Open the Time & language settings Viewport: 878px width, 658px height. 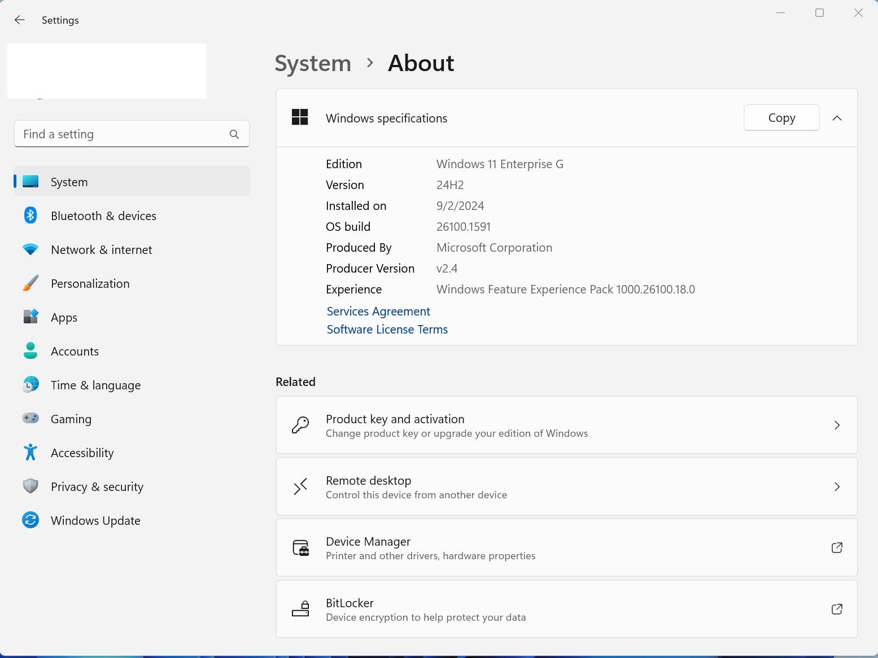[x=132, y=385]
